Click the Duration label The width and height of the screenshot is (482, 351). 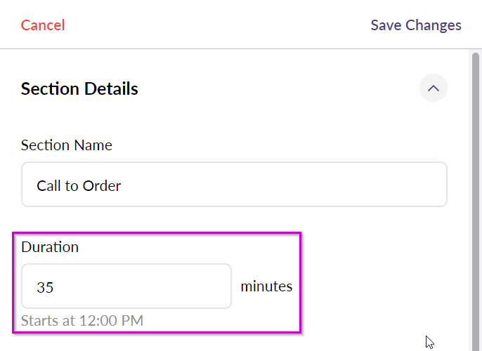[x=50, y=247]
